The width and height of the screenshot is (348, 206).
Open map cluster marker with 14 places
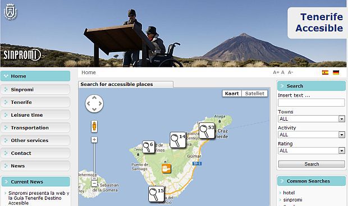coord(178,140)
